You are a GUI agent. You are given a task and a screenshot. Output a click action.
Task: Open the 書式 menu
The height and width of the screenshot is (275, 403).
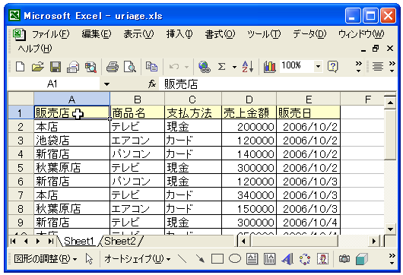tap(220, 34)
